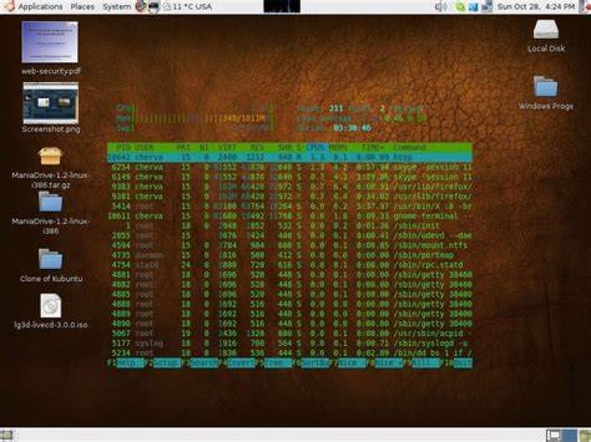591x442 pixels.
Task: Select the Clone of Kubuntu folder
Action: [50, 259]
